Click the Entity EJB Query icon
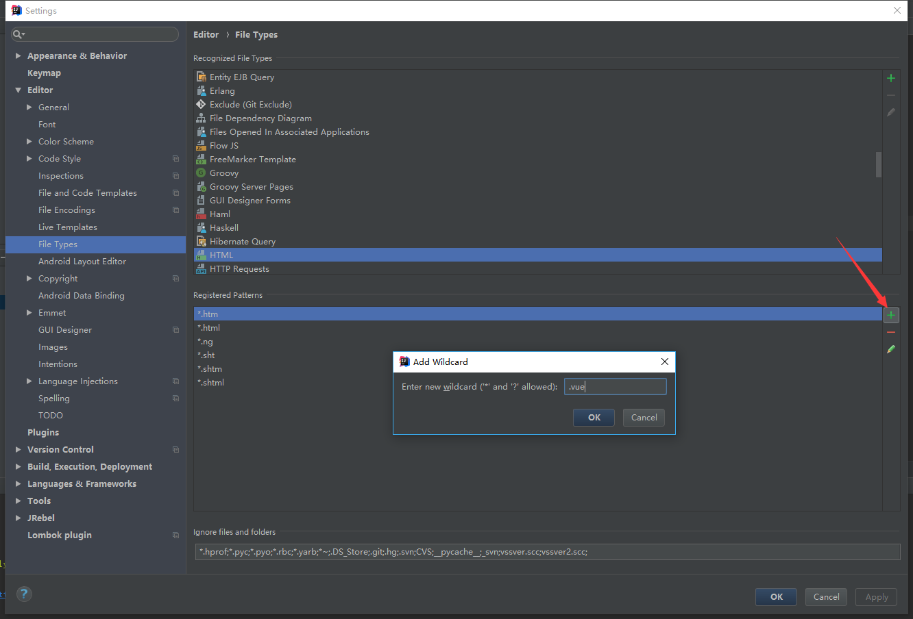Viewport: 913px width, 619px height. pos(201,77)
